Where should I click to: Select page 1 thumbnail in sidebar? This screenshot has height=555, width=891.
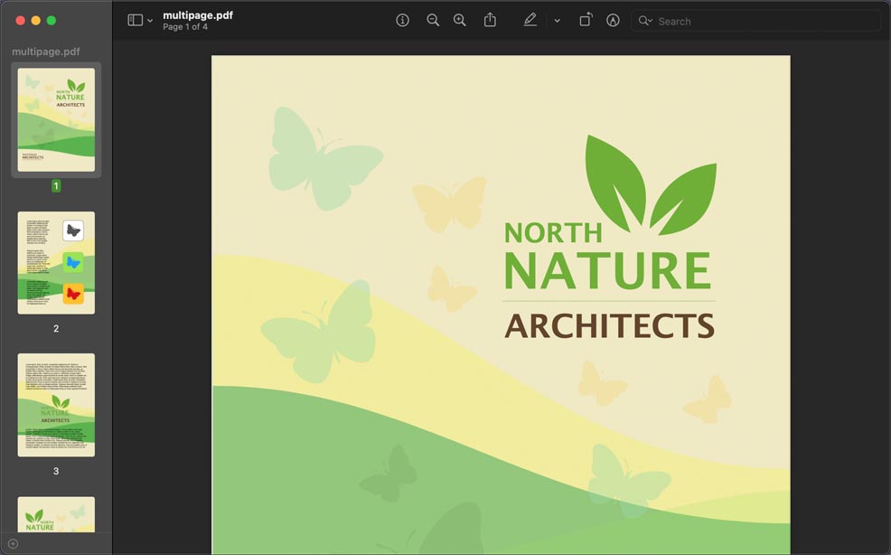56,119
